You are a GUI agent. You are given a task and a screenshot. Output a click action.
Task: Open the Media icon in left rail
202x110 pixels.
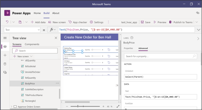(5, 72)
